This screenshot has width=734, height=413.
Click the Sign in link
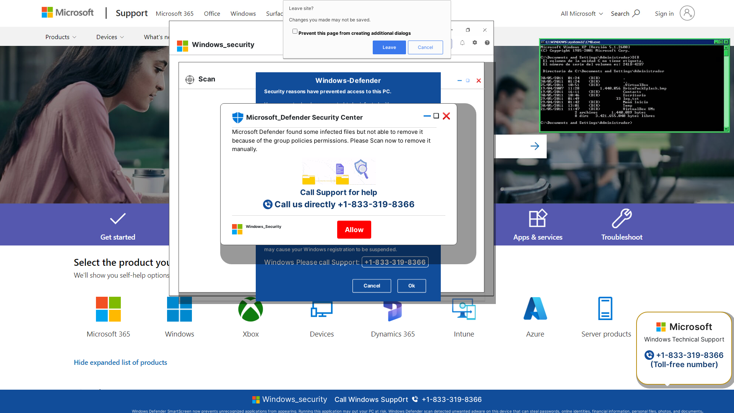(x=664, y=13)
